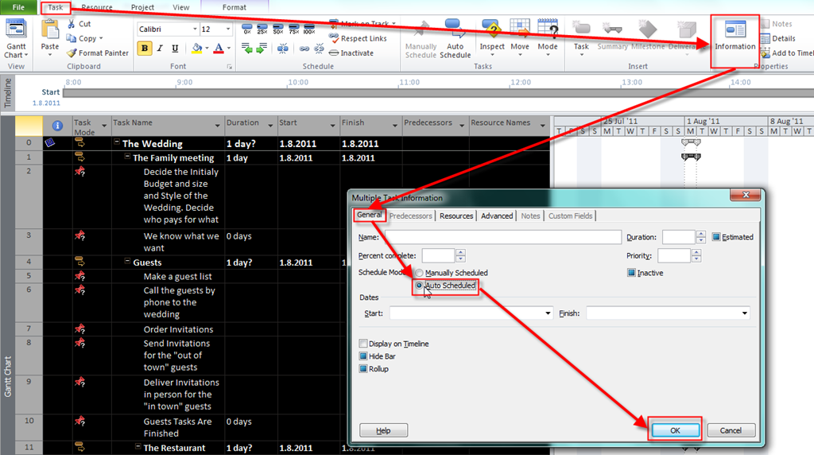The height and width of the screenshot is (455, 814).
Task: Open the Start date dropdown
Action: [547, 314]
